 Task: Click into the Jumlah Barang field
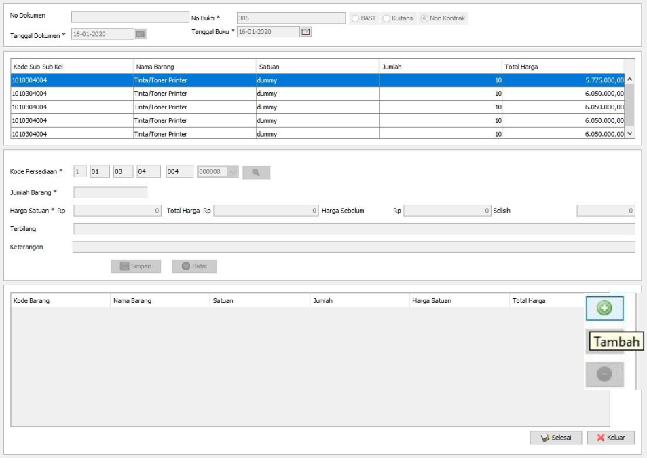110,193
